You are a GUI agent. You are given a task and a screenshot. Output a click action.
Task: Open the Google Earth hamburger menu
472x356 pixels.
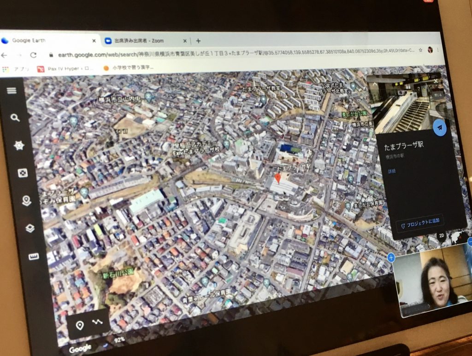[x=12, y=91]
